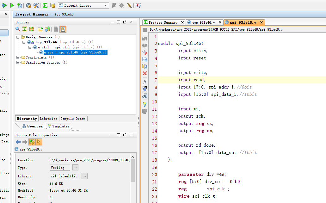Image resolution: width=326 pixels, height=203 pixels.
Task: Click Generate Bitstream toolbar icon
Action: [19, 5]
